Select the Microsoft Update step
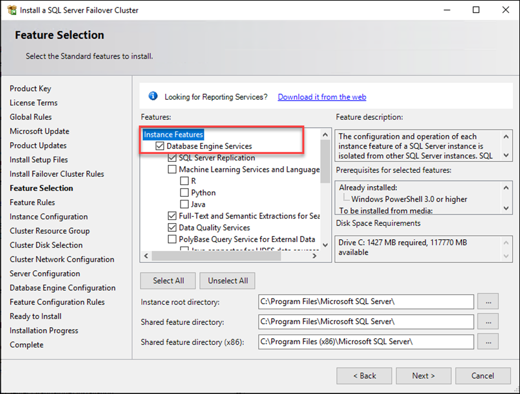This screenshot has width=520, height=394. (x=40, y=131)
